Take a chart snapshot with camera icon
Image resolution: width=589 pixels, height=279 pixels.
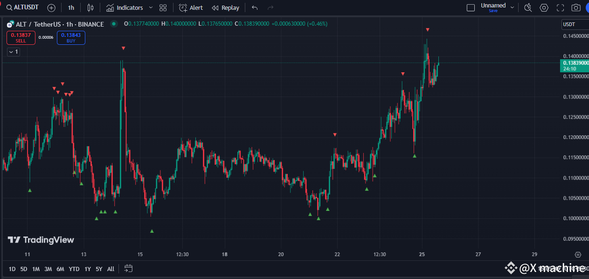576,7
